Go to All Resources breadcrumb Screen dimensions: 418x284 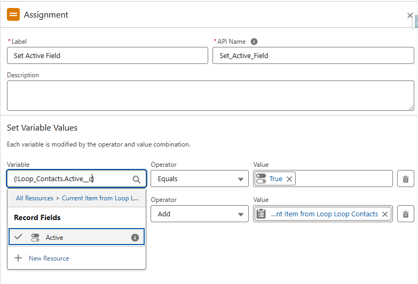pos(35,198)
